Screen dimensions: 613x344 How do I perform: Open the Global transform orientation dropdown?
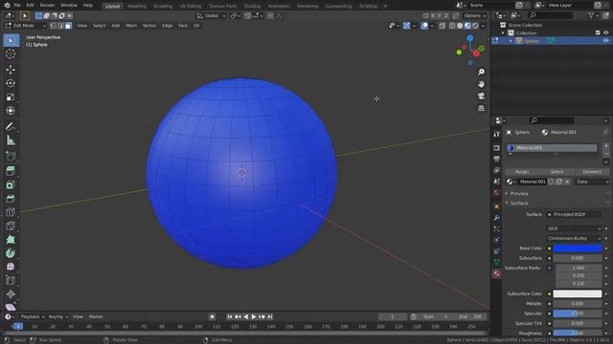point(211,16)
